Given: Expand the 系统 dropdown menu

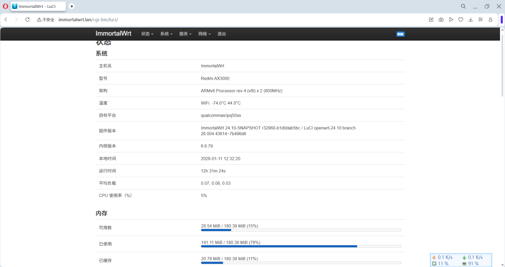Looking at the screenshot, I should [166, 34].
